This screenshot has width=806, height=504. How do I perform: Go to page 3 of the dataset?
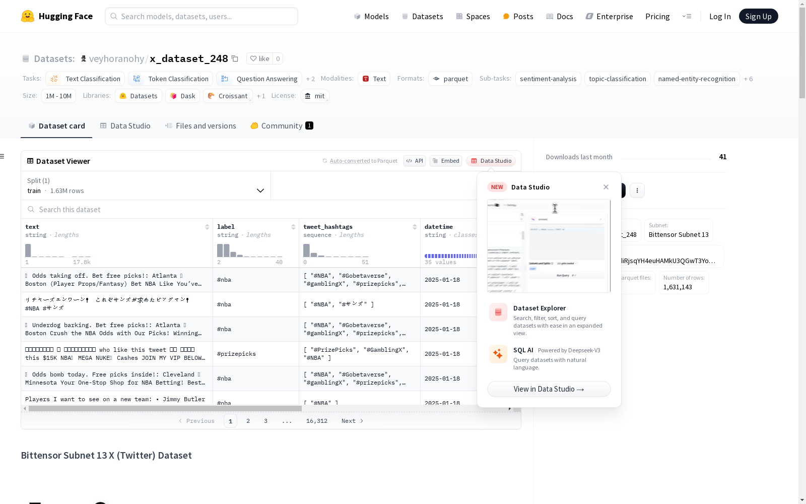click(x=265, y=421)
